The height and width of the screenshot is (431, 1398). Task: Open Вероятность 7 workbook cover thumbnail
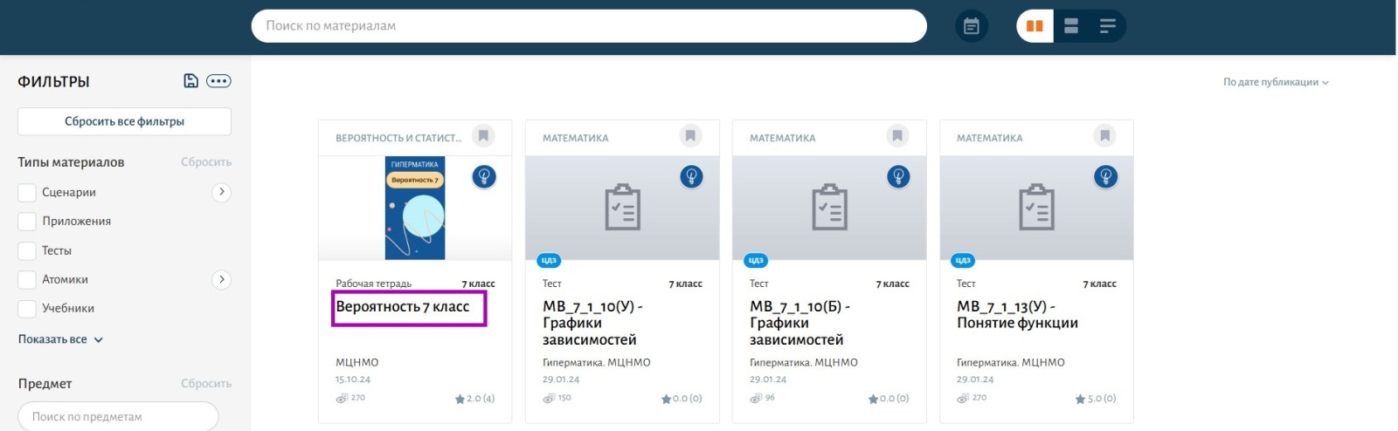click(x=415, y=208)
